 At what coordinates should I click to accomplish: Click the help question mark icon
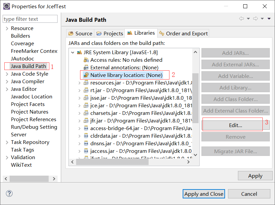click(x=9, y=194)
